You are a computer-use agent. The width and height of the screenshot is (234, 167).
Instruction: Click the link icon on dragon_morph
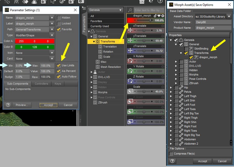(155, 16)
